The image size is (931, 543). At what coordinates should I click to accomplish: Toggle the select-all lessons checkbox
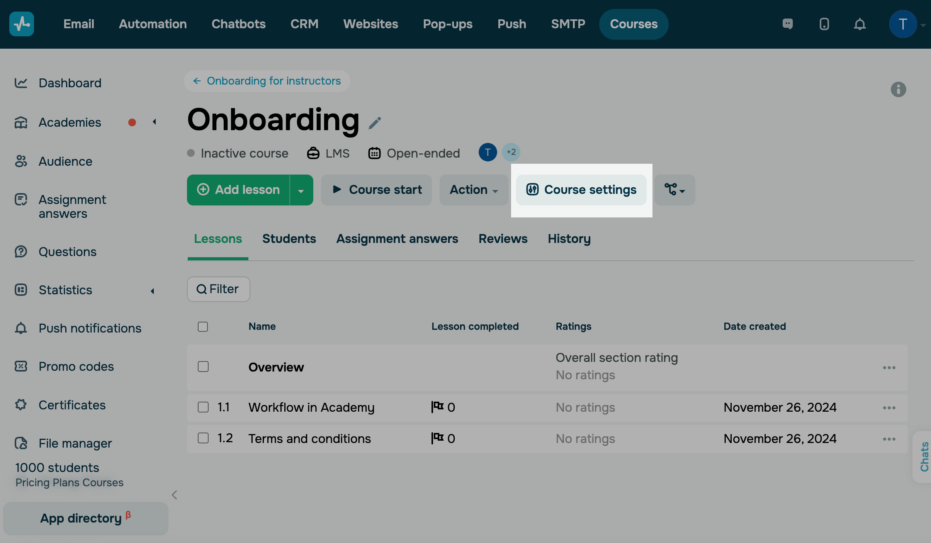coord(203,327)
